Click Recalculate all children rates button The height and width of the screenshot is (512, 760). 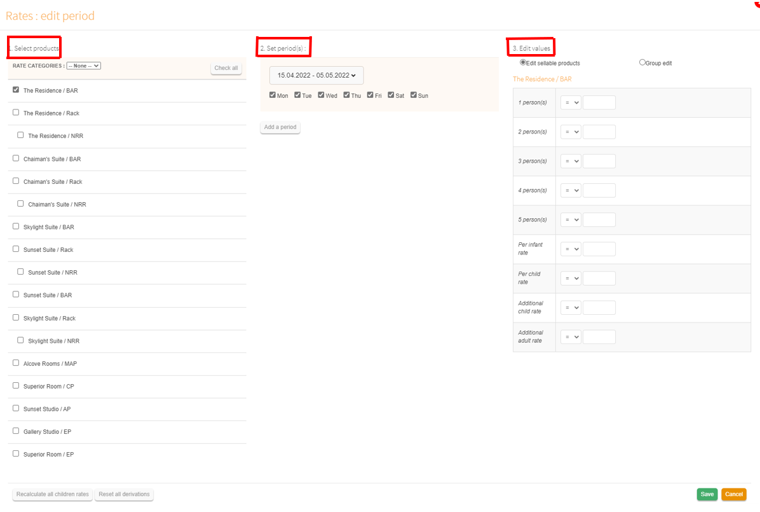tap(53, 494)
